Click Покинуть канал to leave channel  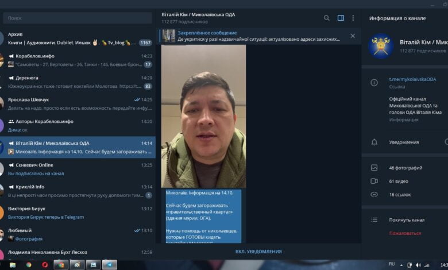(x=407, y=220)
